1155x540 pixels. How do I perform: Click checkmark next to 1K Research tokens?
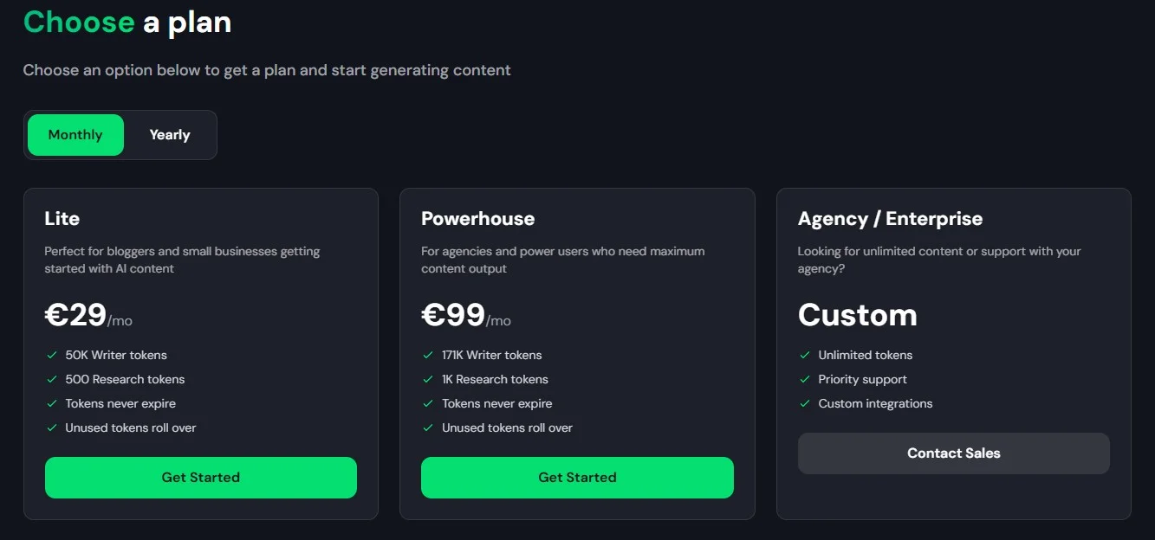[x=428, y=379]
